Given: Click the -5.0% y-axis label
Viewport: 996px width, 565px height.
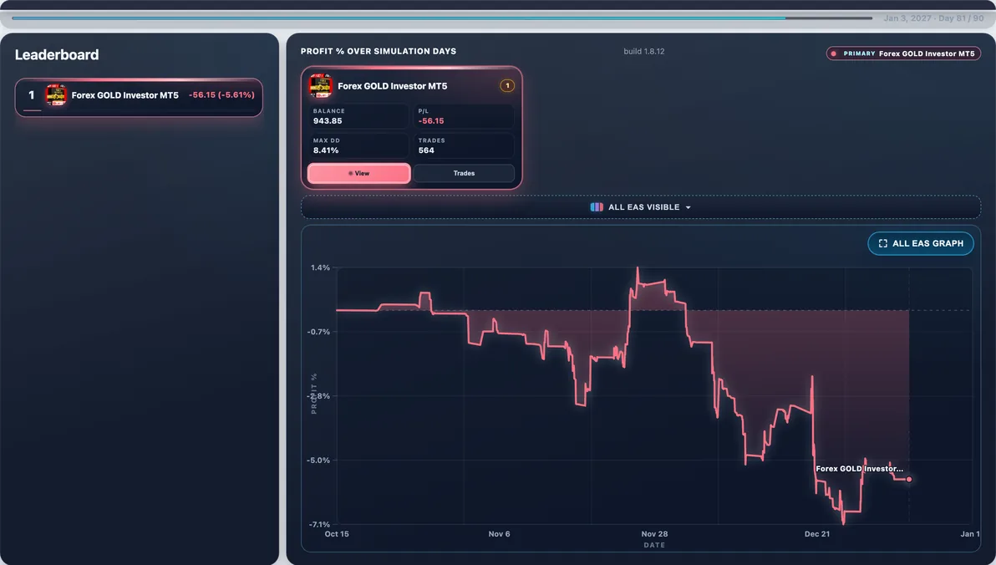Looking at the screenshot, I should tap(318, 461).
